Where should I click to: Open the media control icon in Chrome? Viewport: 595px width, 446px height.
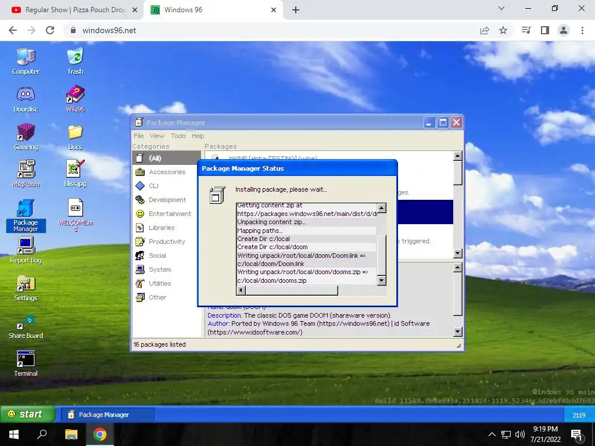tap(526, 30)
